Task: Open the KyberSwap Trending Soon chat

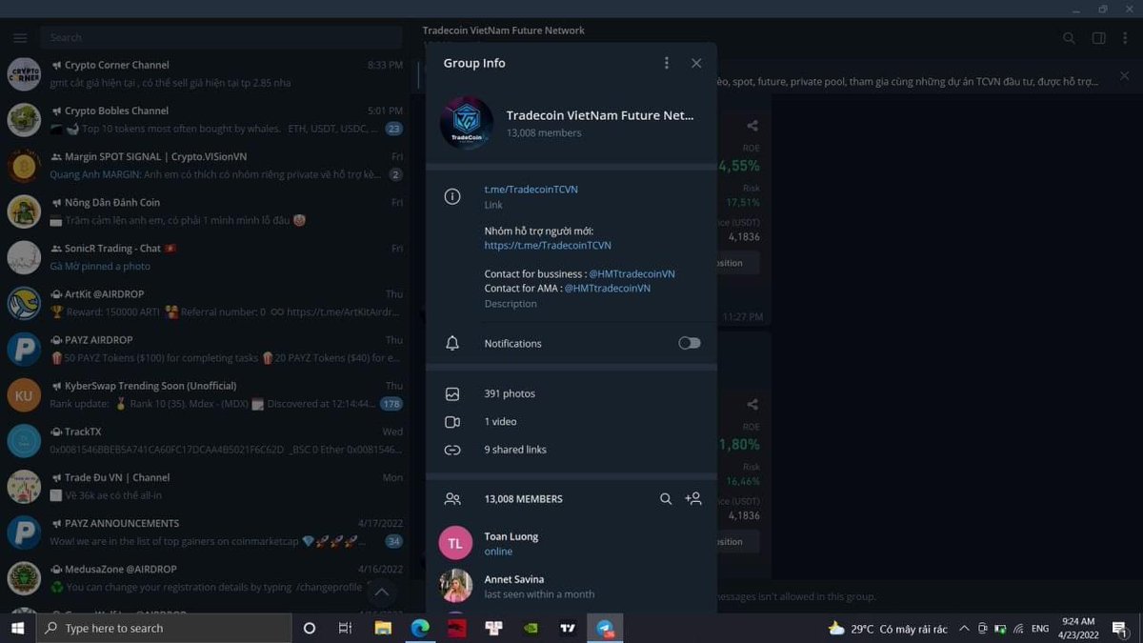Action: tap(205, 394)
